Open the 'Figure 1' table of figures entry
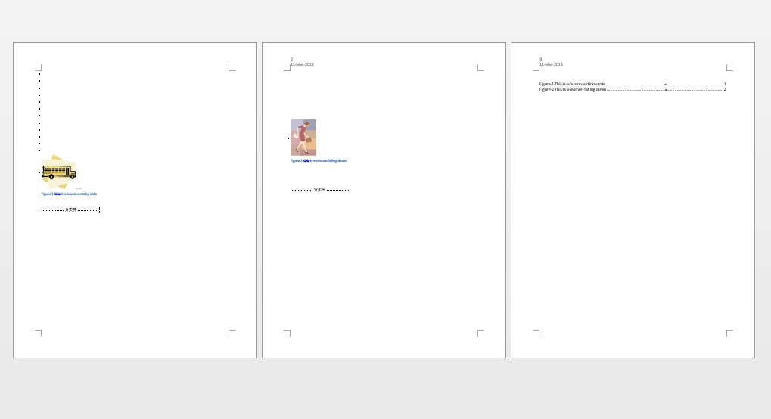This screenshot has width=771, height=419. tap(573, 84)
